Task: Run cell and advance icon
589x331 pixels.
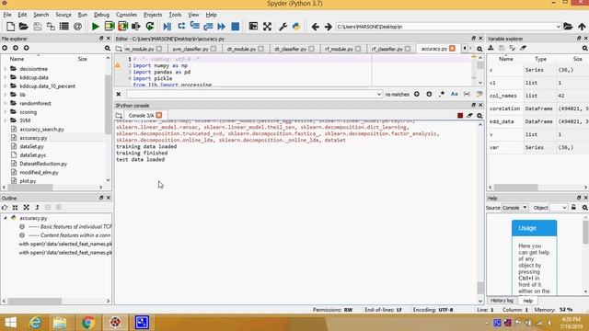Action: [x=122, y=27]
